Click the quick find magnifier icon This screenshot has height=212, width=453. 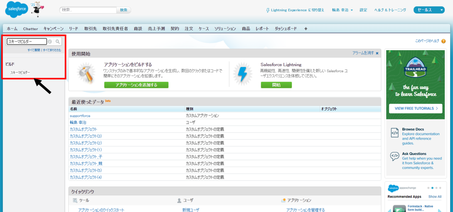click(x=58, y=41)
